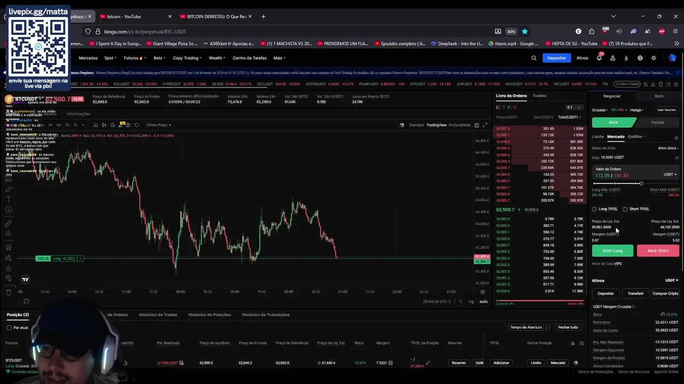
Task: Close the announcement banner
Action: (677, 73)
